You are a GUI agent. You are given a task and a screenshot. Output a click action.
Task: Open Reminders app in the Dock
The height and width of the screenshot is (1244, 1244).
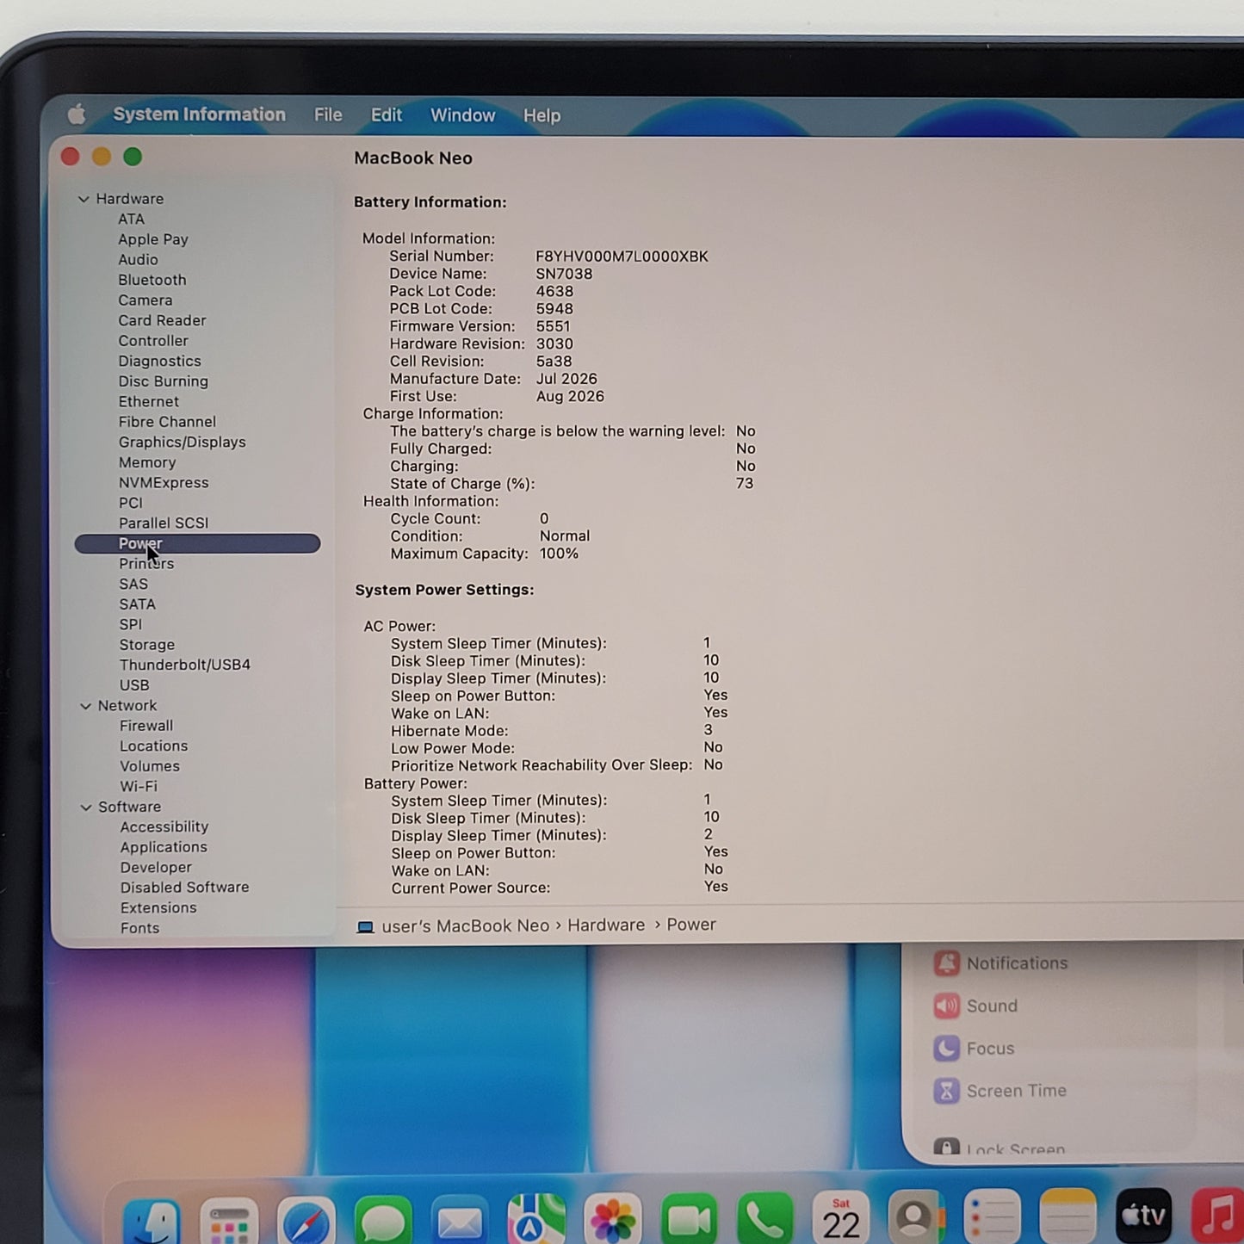pos(992,1216)
